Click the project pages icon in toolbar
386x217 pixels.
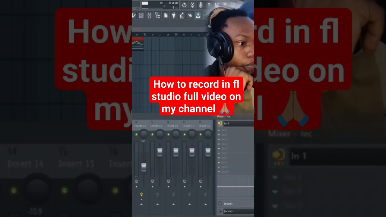pos(166,15)
